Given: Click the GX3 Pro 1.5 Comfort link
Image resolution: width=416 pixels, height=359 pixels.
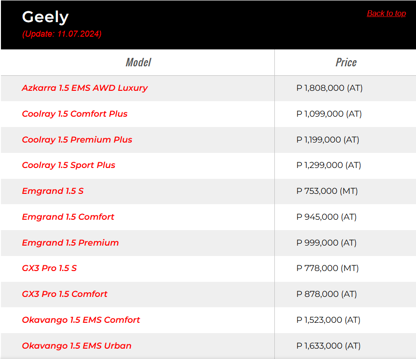Looking at the screenshot, I should point(64,294).
